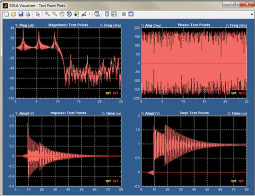Click the New Figure toolbar icon
255x196 pixels.
click(x=6, y=14)
